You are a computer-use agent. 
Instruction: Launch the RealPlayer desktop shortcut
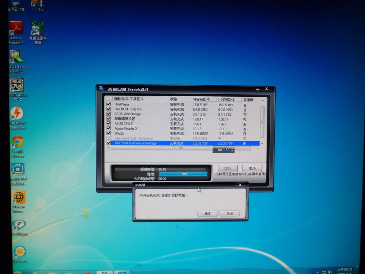point(19,228)
